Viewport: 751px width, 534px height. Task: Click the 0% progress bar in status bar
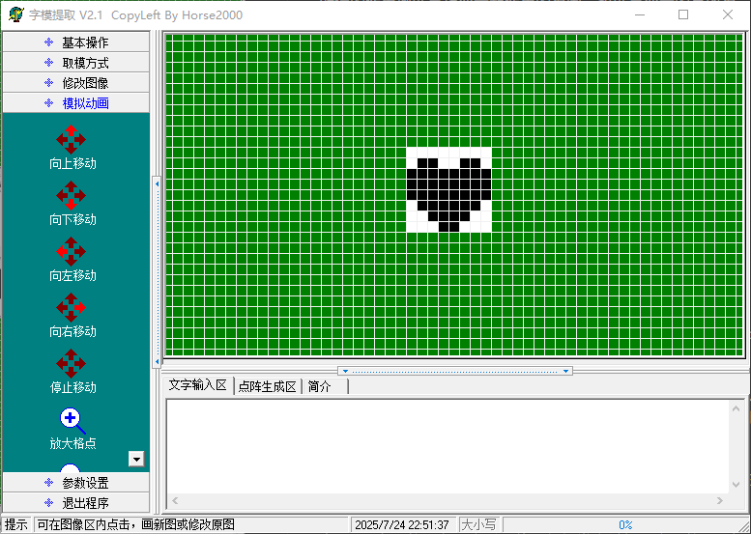click(625, 524)
